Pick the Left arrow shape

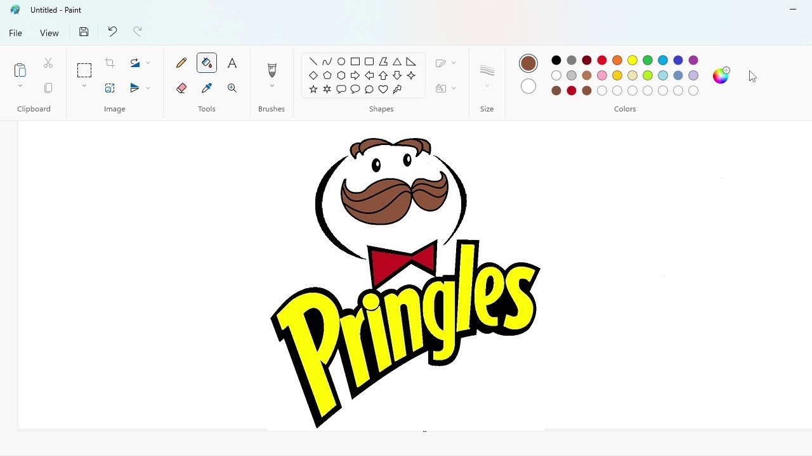point(369,75)
